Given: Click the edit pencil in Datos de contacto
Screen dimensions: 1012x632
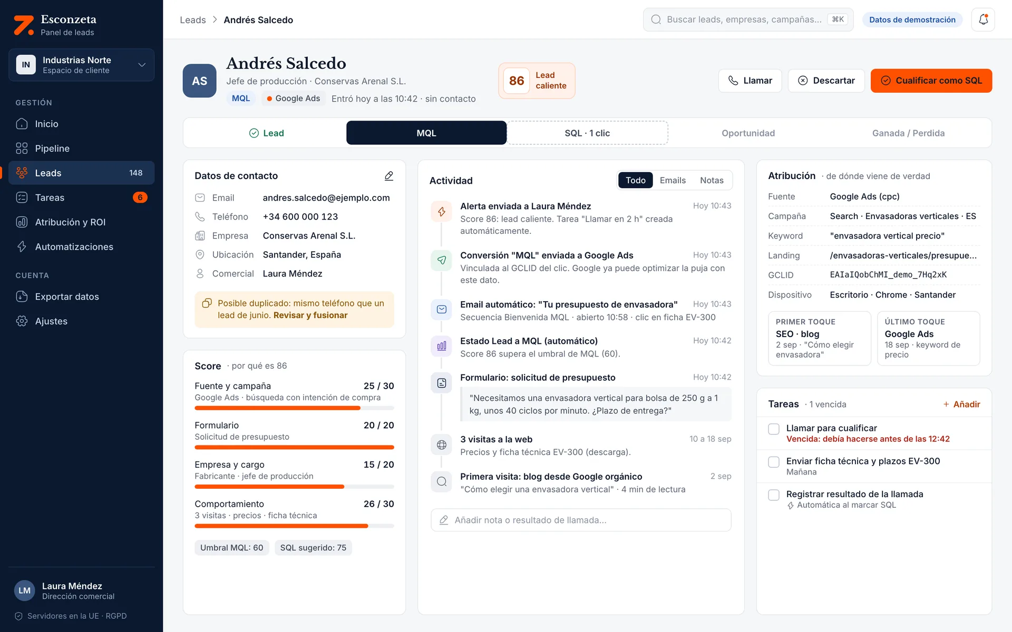Looking at the screenshot, I should 389,176.
